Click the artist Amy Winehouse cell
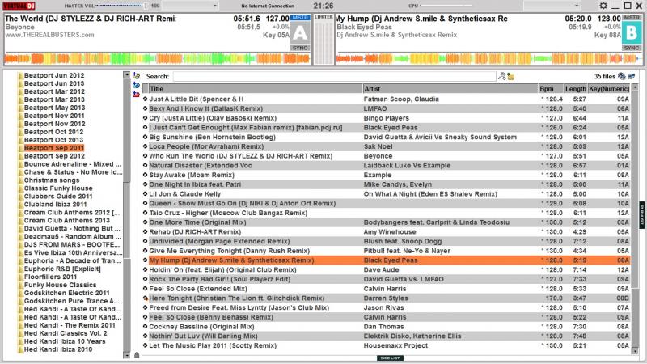Screen dimensions: 647x364 [x=390, y=232]
